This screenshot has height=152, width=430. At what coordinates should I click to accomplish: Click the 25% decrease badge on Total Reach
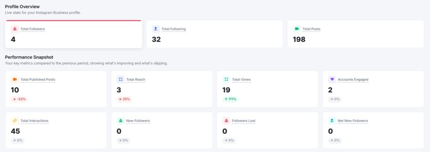tap(124, 100)
